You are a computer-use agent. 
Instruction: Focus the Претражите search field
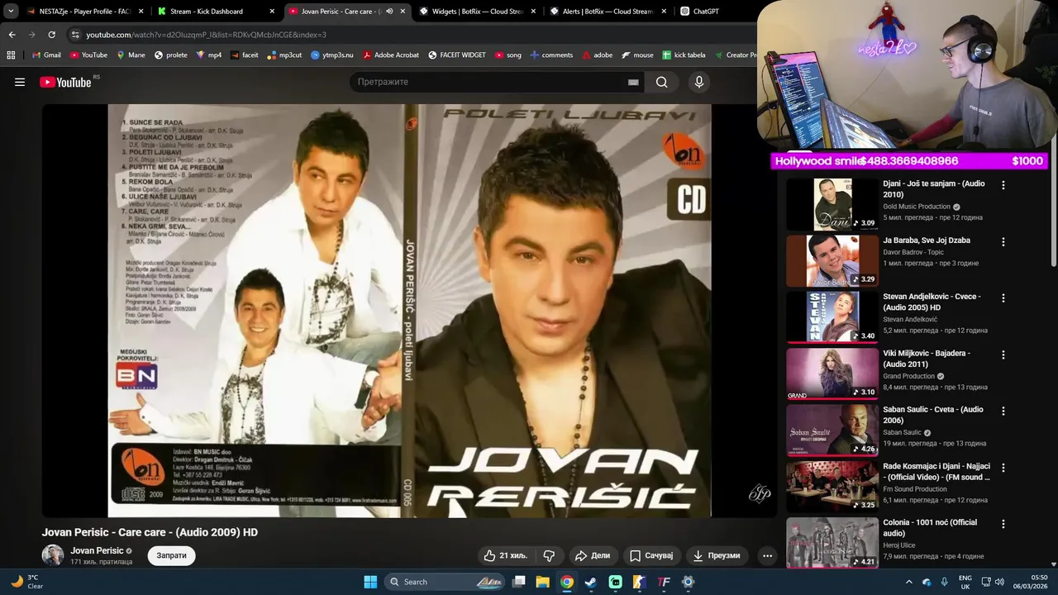coord(488,82)
